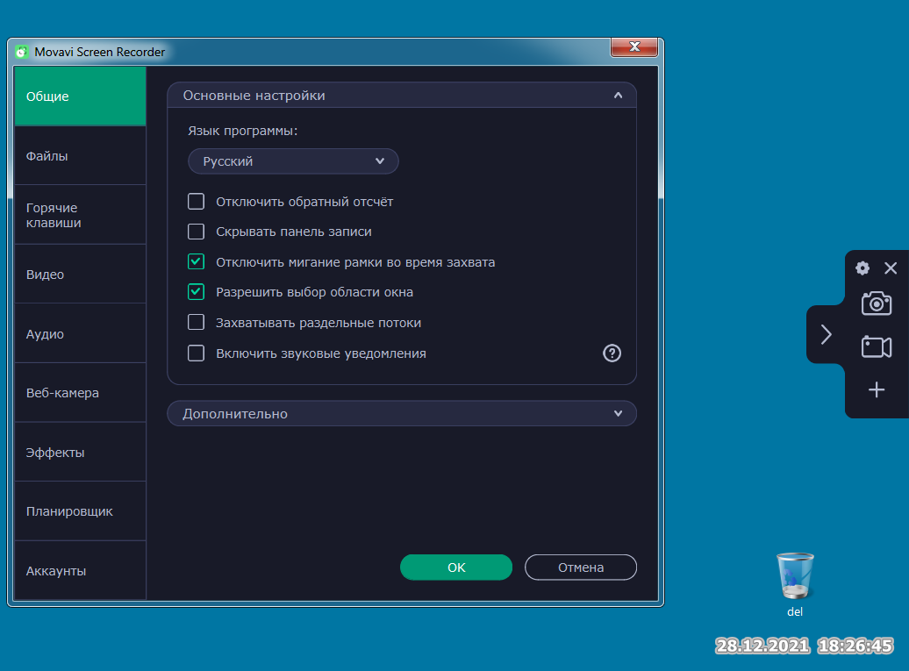Open the Аккаунты tab

tap(80, 571)
